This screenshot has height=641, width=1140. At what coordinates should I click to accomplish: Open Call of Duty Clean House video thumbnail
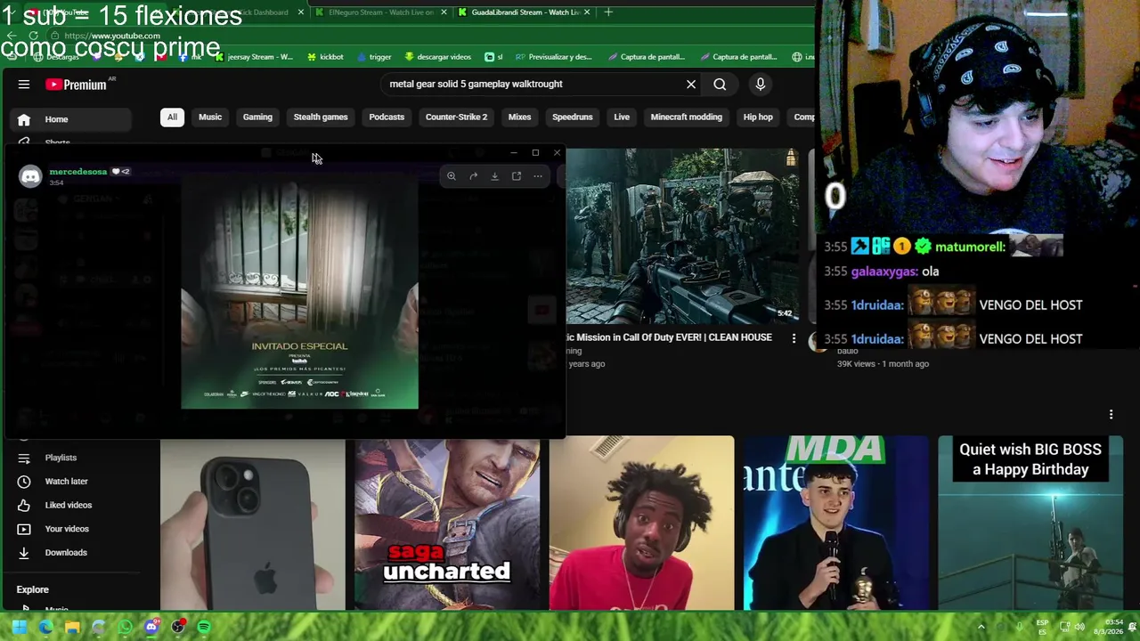tap(683, 236)
